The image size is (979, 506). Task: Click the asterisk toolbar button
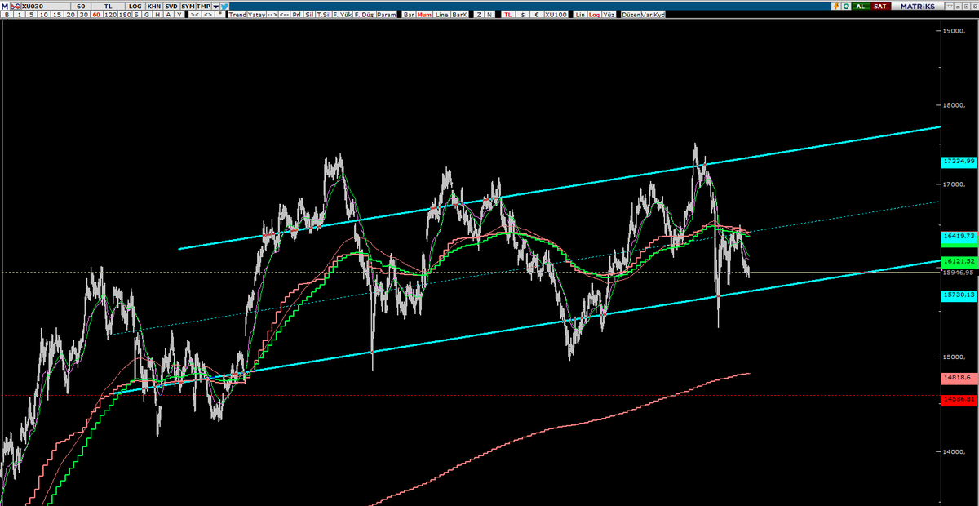(x=221, y=15)
